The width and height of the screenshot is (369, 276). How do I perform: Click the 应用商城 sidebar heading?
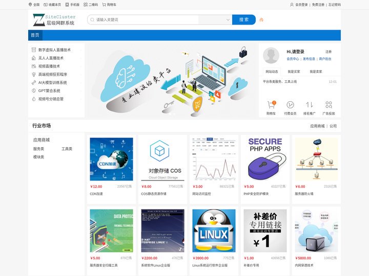pyautogui.click(x=42, y=140)
